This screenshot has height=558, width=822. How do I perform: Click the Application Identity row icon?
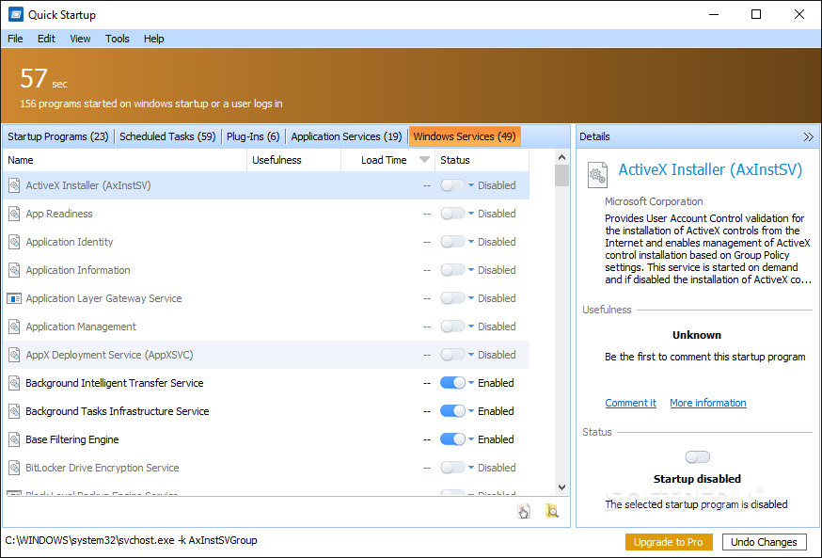click(14, 242)
